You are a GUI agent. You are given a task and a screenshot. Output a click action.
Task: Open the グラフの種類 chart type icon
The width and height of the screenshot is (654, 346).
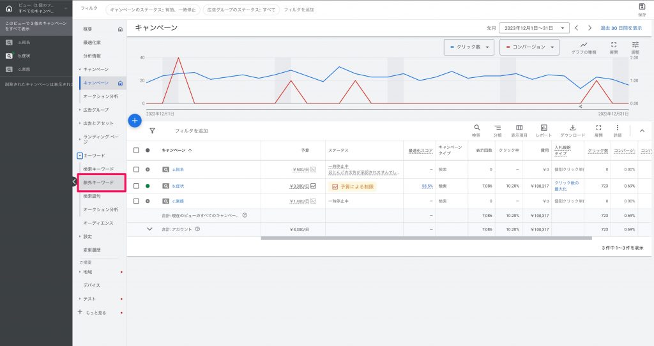[584, 45]
